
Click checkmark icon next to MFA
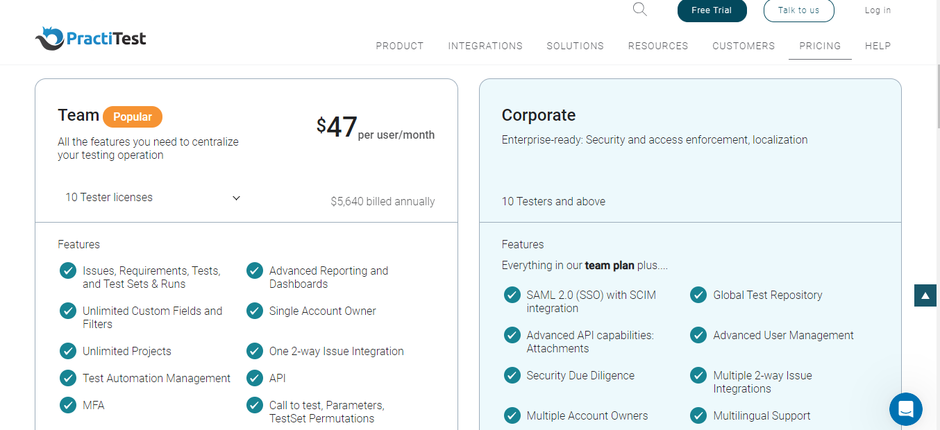[68, 405]
